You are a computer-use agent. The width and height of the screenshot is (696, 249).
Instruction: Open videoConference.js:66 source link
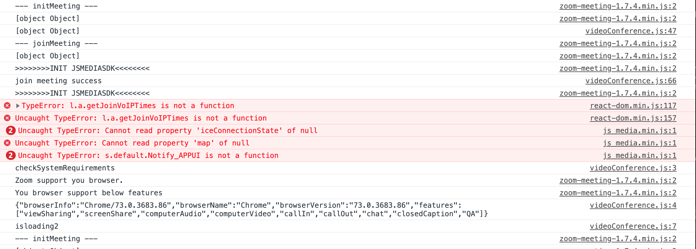tap(631, 81)
